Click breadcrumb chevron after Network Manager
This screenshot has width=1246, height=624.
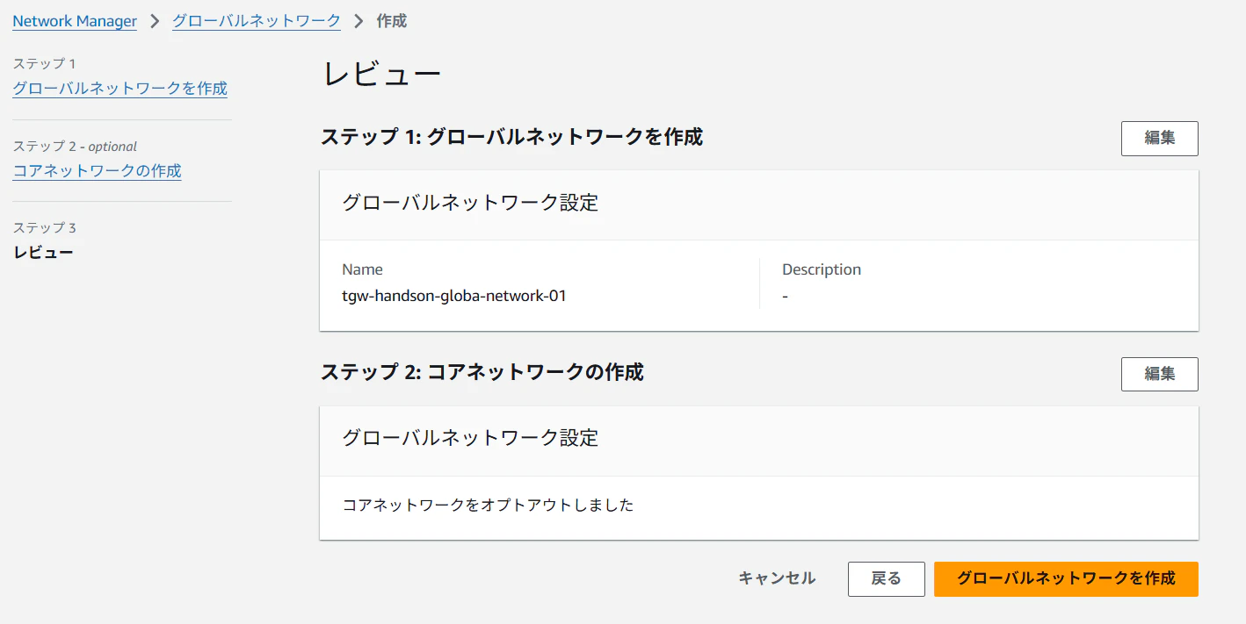pyautogui.click(x=155, y=21)
